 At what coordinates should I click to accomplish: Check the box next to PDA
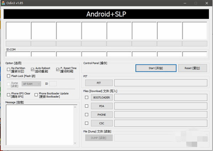click(x=87, y=106)
